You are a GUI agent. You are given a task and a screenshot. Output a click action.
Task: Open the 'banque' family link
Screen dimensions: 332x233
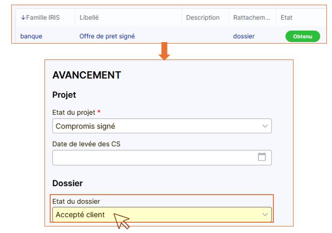coord(31,36)
